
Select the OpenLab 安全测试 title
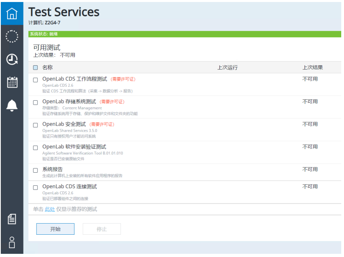point(64,124)
